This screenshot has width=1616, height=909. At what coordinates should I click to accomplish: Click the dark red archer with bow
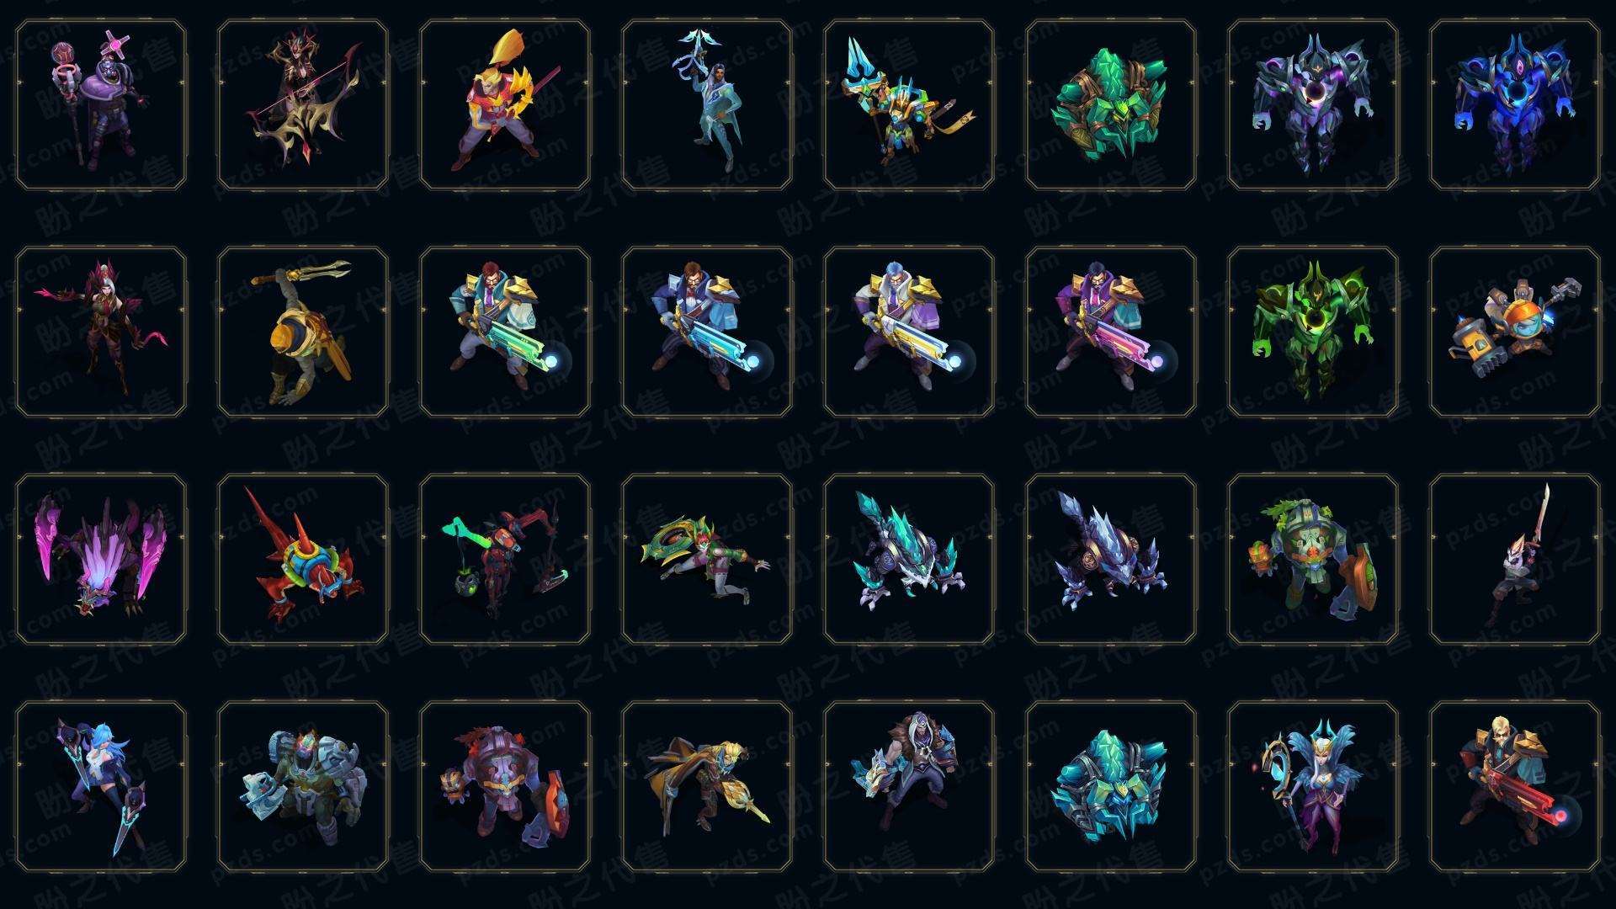click(x=303, y=104)
